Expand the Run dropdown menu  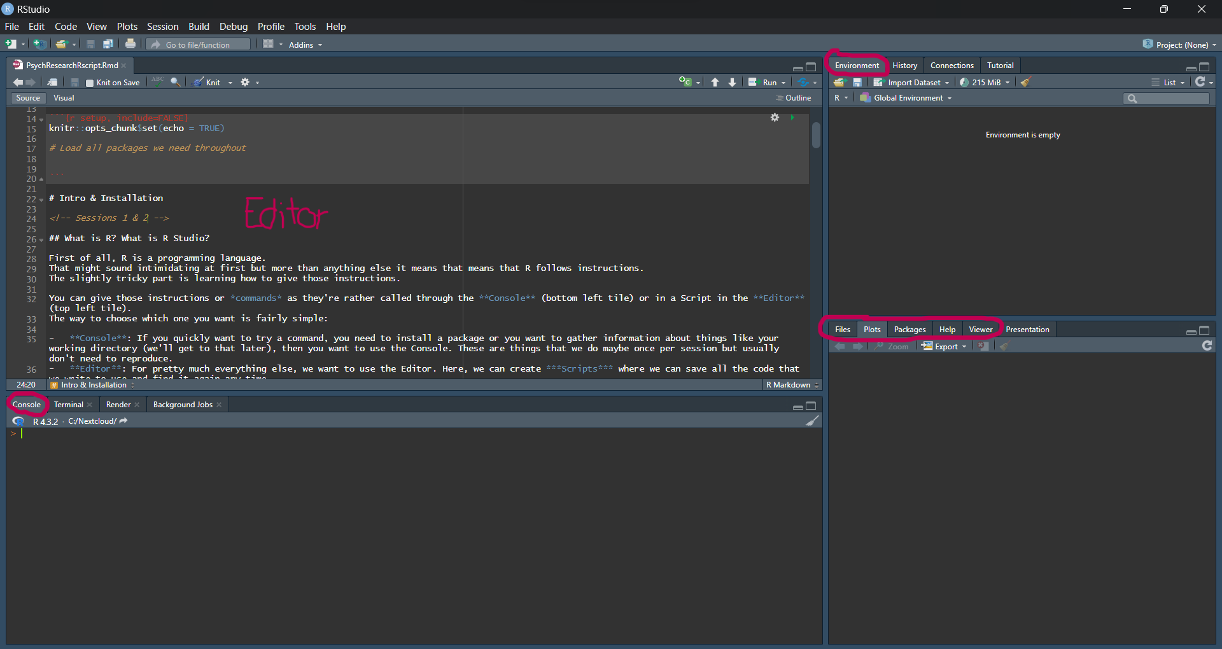pyautogui.click(x=783, y=83)
